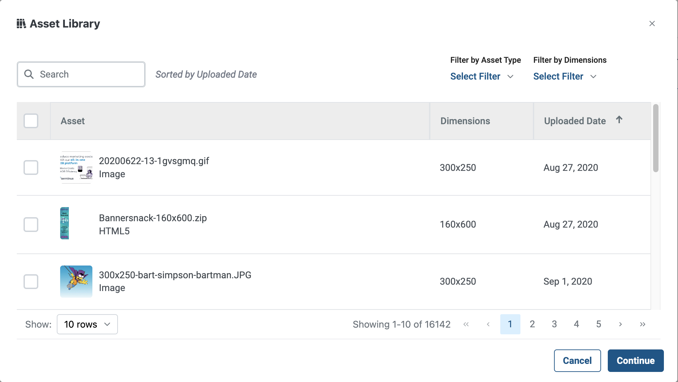This screenshot has width=678, height=382.
Task: Click the Sorted by Uploaded Date label
Action: pos(206,75)
